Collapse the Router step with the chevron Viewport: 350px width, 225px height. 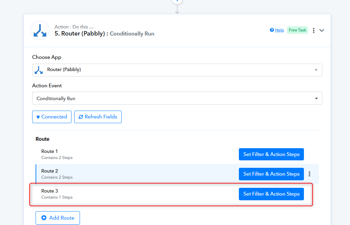(322, 30)
